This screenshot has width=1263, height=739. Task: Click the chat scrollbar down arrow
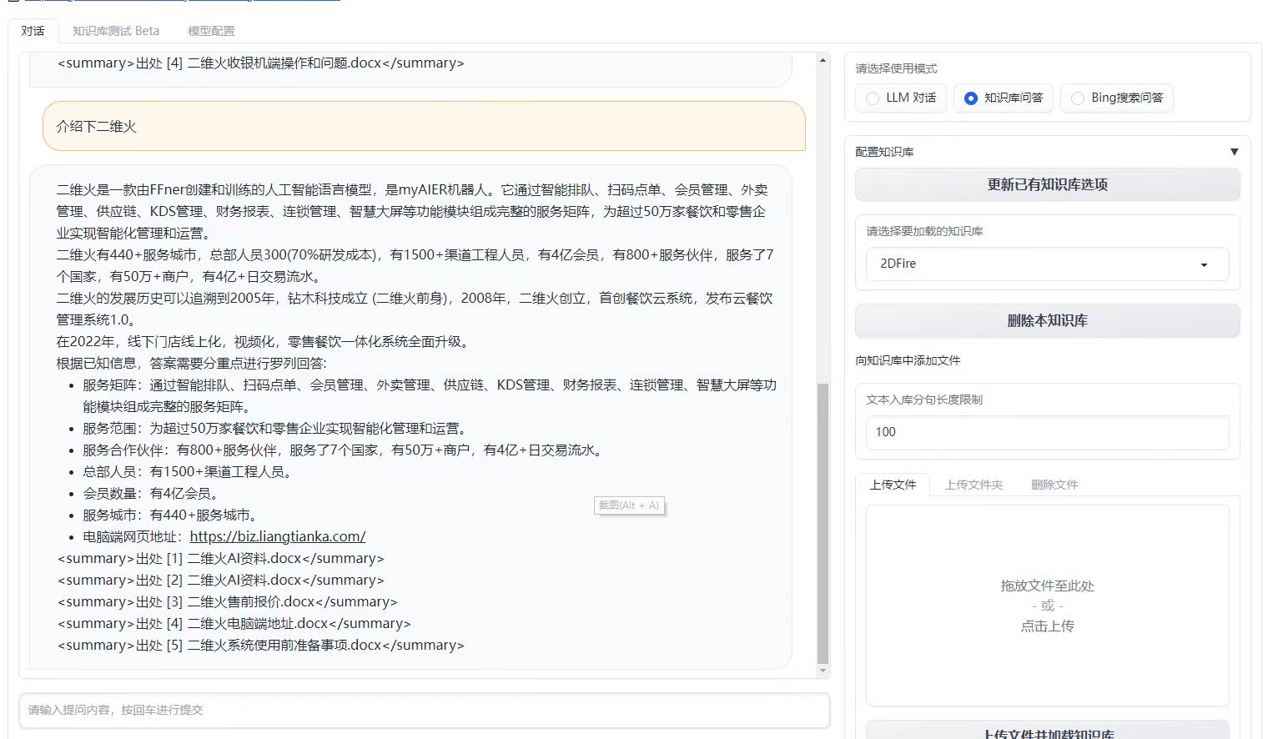point(823,671)
